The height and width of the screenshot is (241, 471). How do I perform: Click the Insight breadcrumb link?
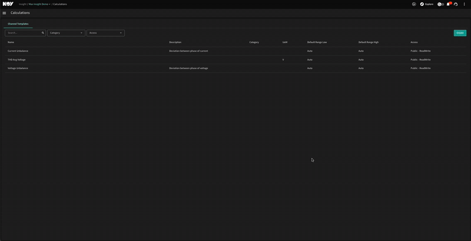coord(22,4)
